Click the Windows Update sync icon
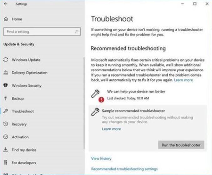212x175 pixels. [5, 60]
